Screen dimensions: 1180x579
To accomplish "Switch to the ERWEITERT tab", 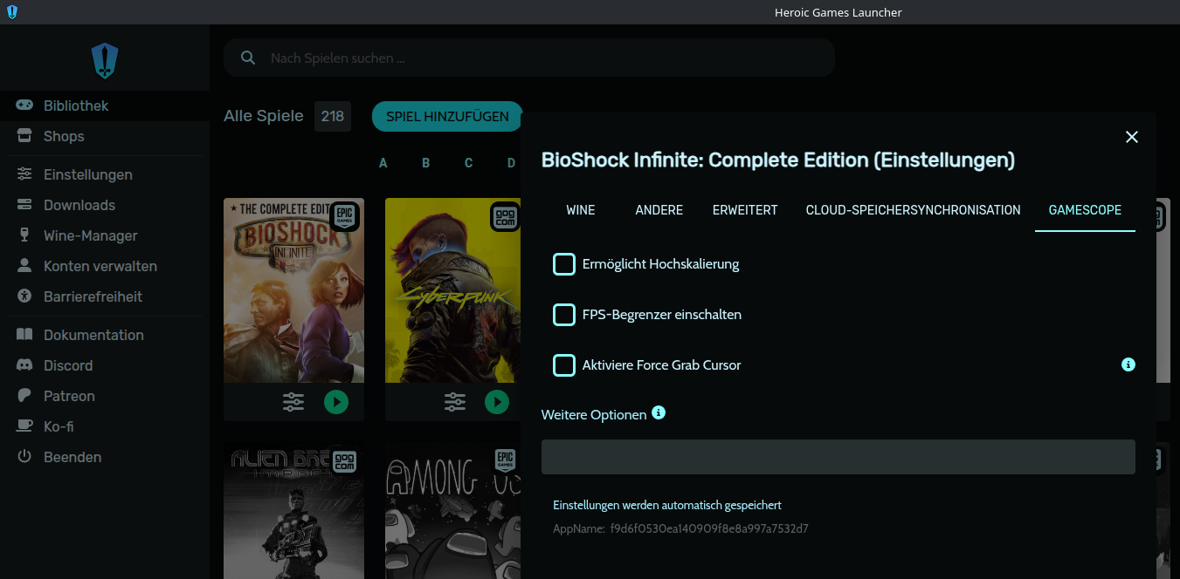I will 745,210.
